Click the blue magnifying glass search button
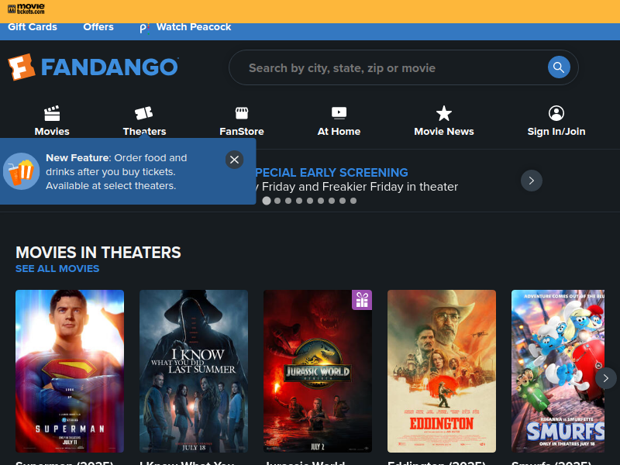Viewport: 620px width, 465px height. [559, 67]
